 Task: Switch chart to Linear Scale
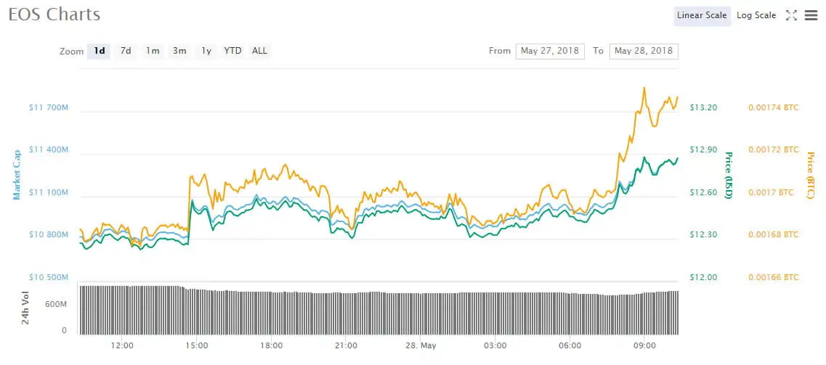[x=702, y=15]
